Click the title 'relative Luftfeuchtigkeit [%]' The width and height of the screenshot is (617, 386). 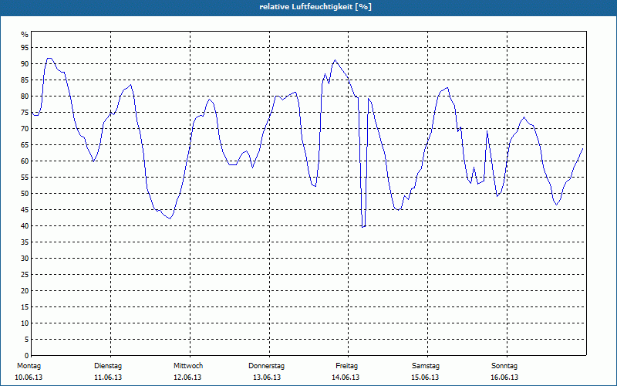pos(315,7)
